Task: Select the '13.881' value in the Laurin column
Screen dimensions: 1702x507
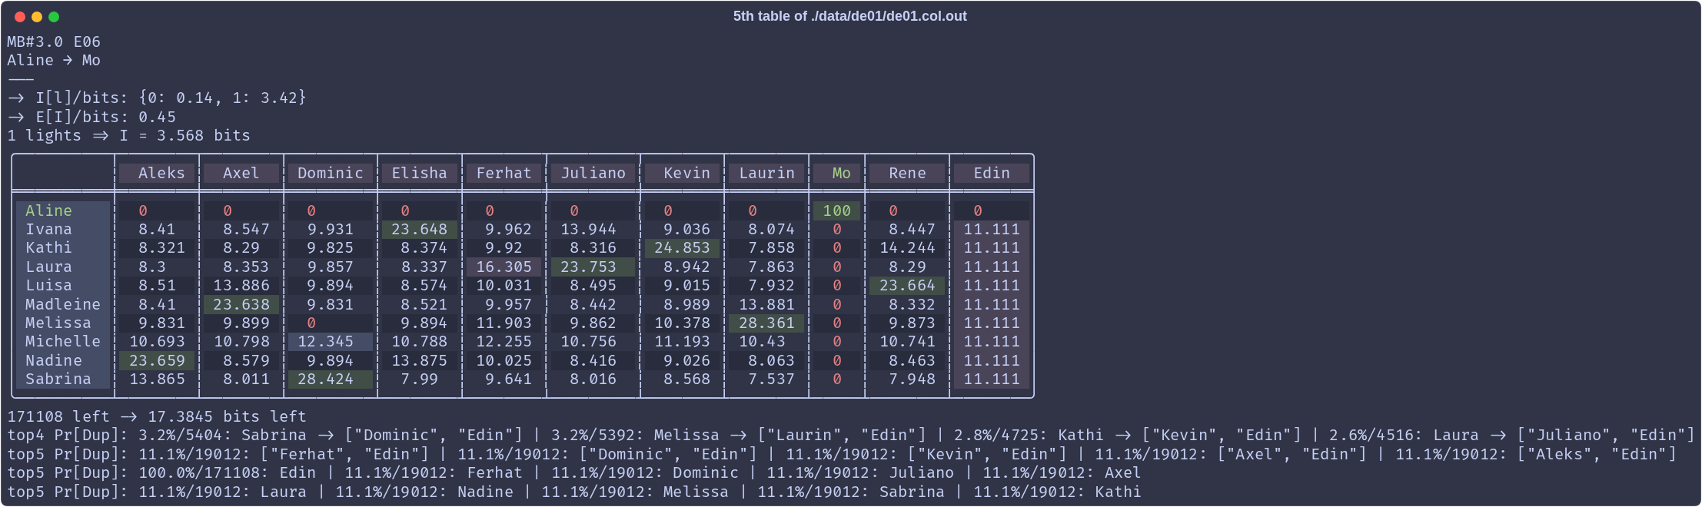Action: [x=766, y=304]
